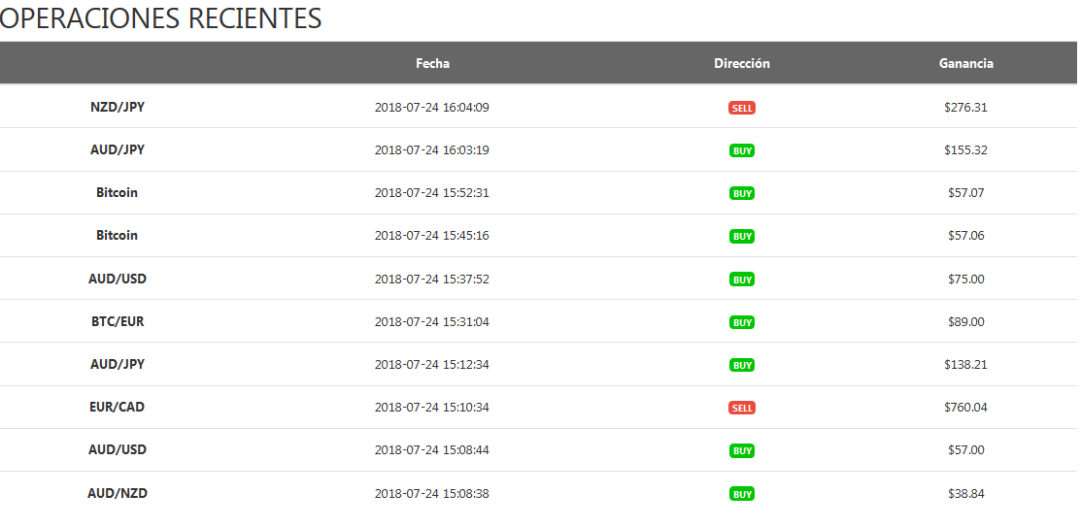Click the $276.31 profit value

[965, 108]
